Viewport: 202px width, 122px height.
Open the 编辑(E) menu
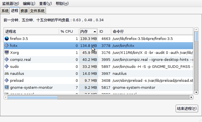tap(29, 3)
